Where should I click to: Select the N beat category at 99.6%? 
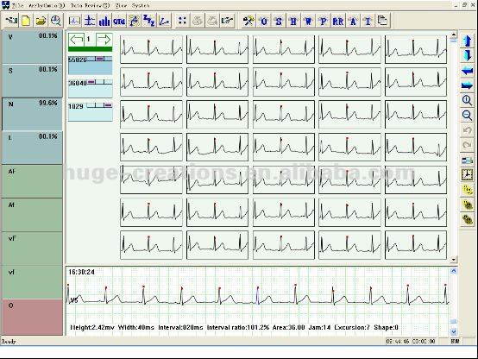click(x=32, y=114)
